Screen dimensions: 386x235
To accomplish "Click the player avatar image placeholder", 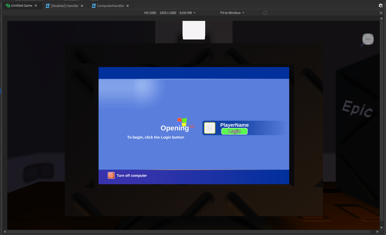I will click(210, 128).
